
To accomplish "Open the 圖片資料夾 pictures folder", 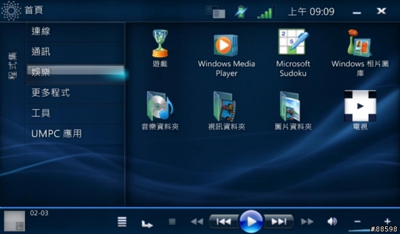I will point(291,107).
